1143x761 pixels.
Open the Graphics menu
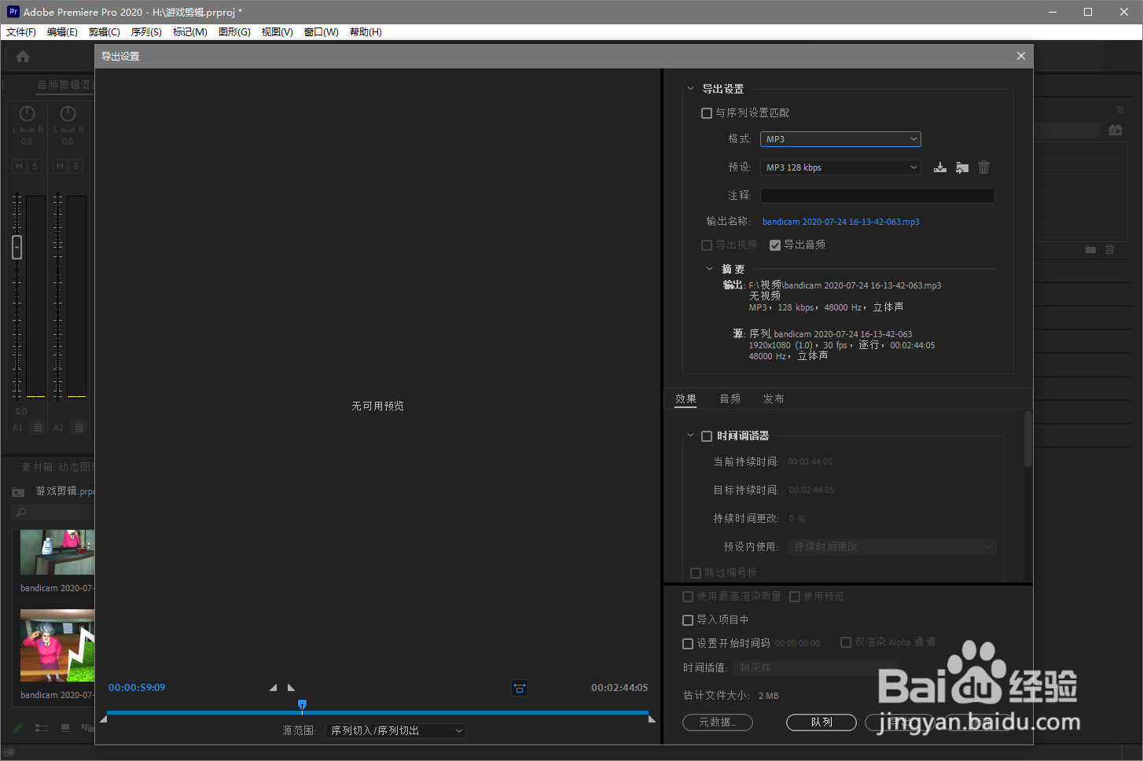[234, 32]
